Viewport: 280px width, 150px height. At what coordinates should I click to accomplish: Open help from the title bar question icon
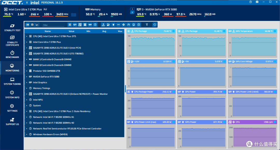coord(250,2)
